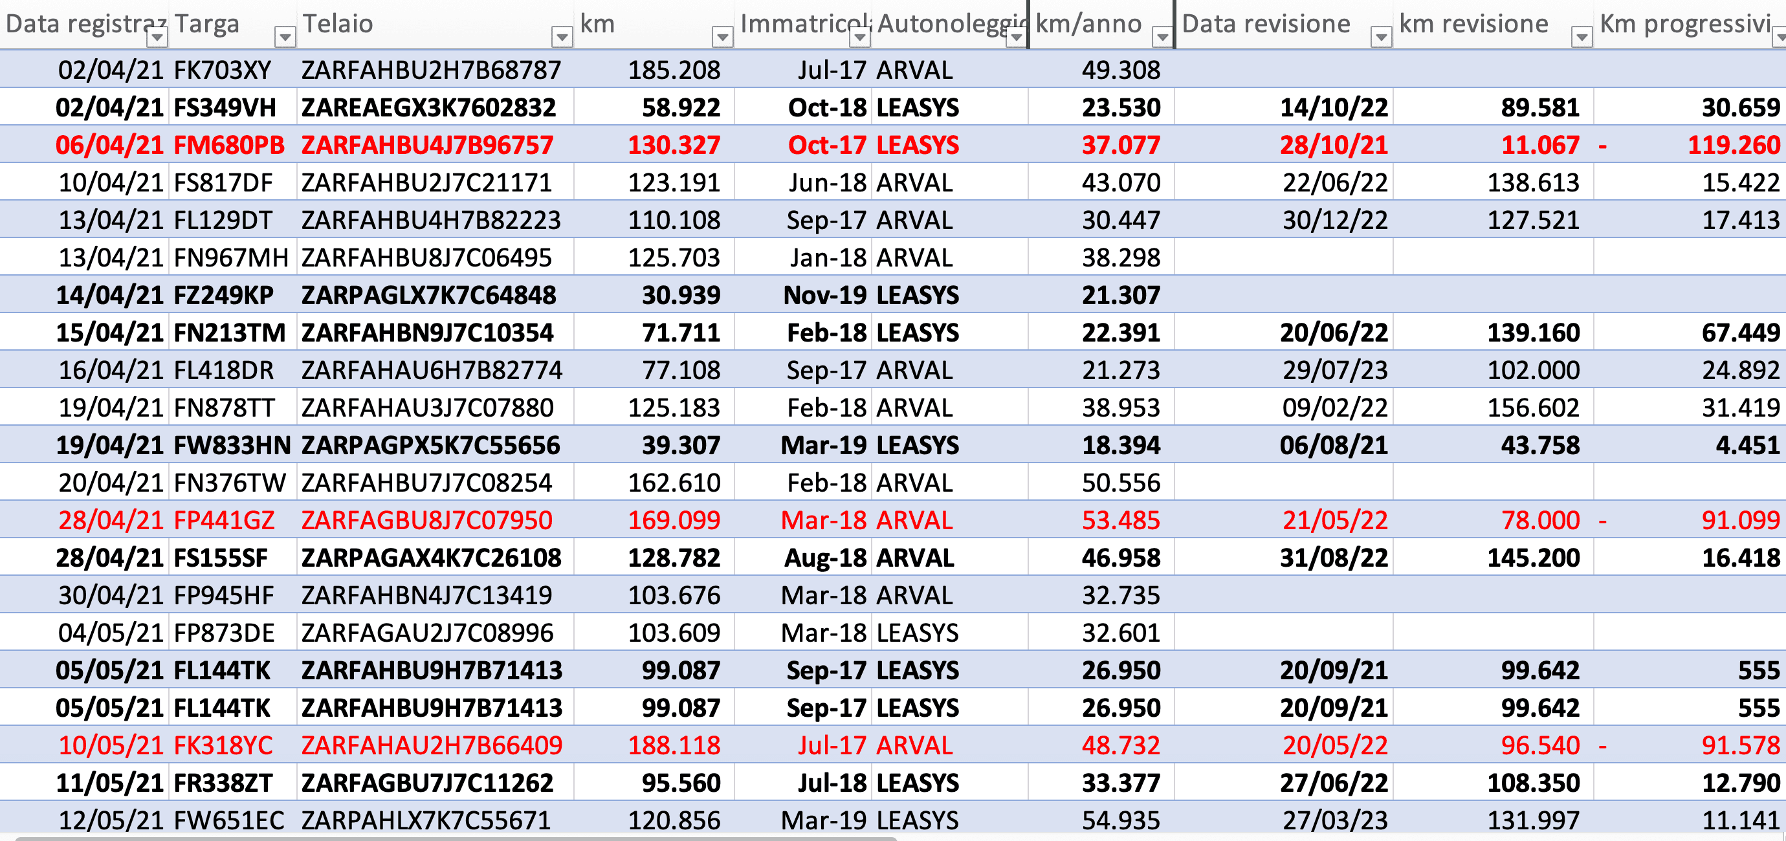The height and width of the screenshot is (841, 1786).
Task: Click the horizontal scrollbar at bottom
Action: [456, 838]
